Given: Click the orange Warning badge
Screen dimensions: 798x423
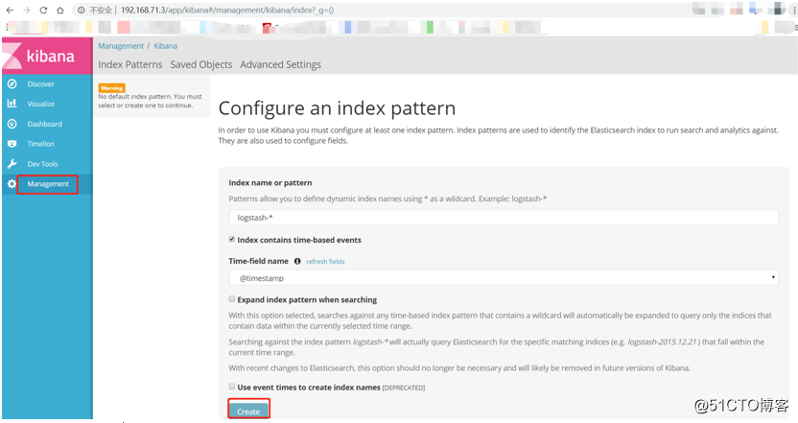Looking at the screenshot, I should tap(112, 88).
